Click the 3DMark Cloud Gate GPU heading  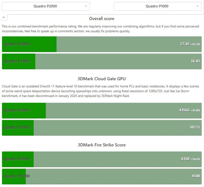pyautogui.click(x=102, y=79)
